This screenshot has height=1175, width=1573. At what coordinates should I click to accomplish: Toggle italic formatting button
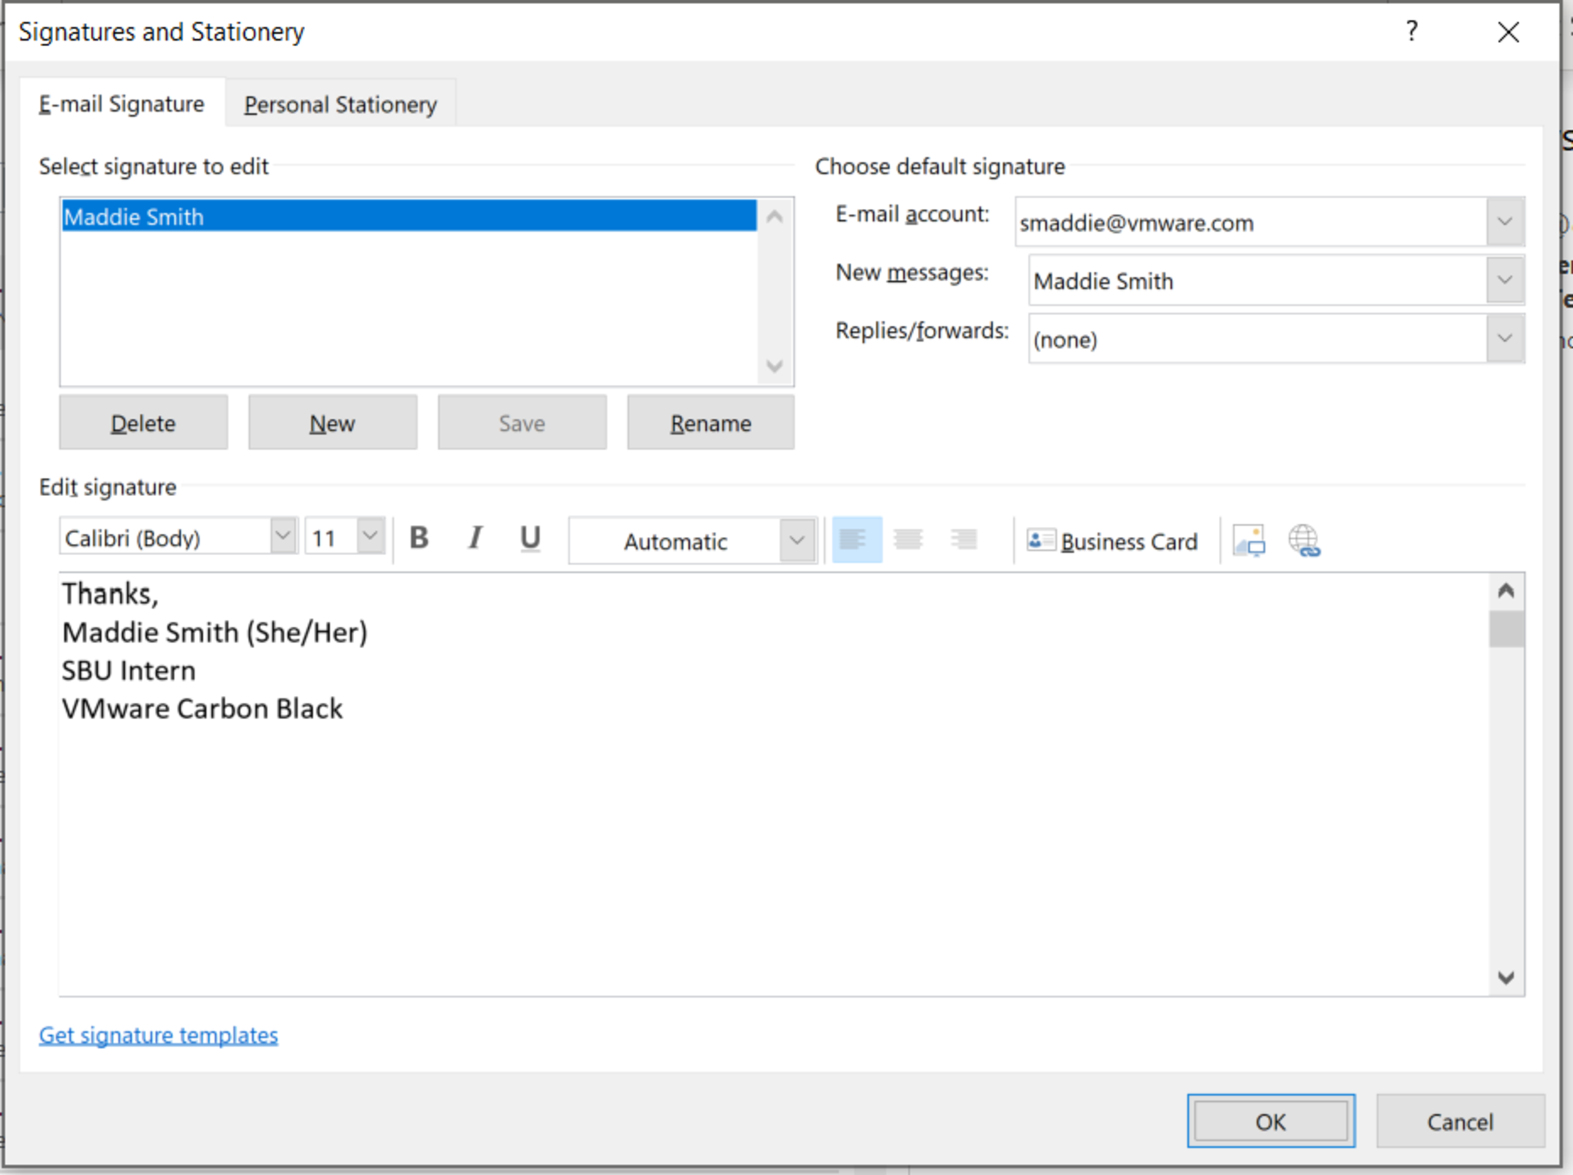tap(475, 538)
